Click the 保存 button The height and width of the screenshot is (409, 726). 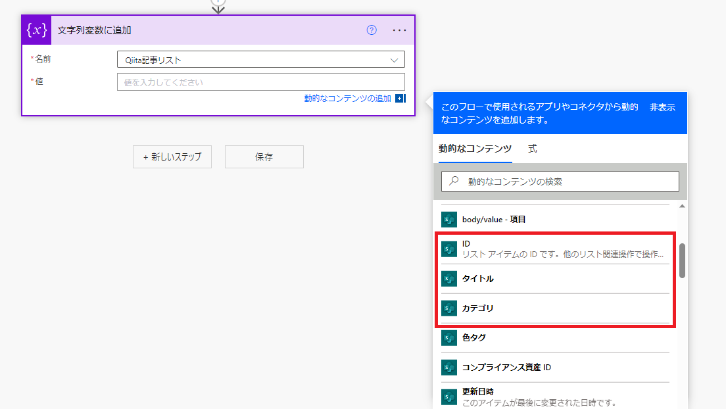[264, 157]
